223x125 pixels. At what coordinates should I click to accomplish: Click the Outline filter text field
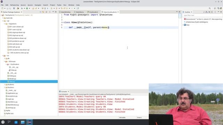click(202, 15)
